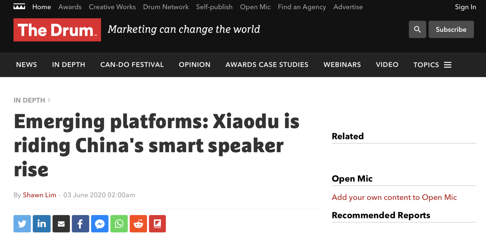Open the search magnifier icon
This screenshot has height=236, width=486.
(417, 29)
